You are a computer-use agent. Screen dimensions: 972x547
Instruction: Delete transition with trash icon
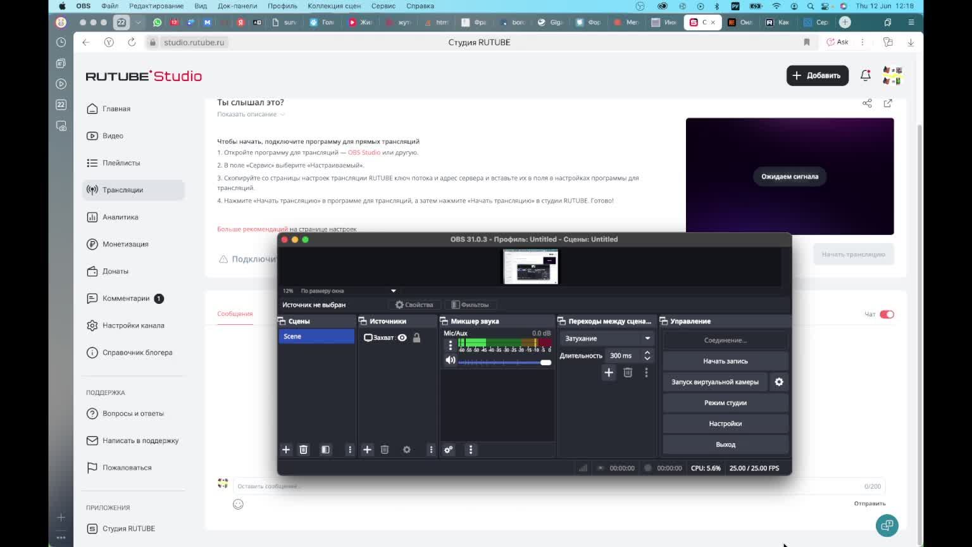pyautogui.click(x=628, y=373)
